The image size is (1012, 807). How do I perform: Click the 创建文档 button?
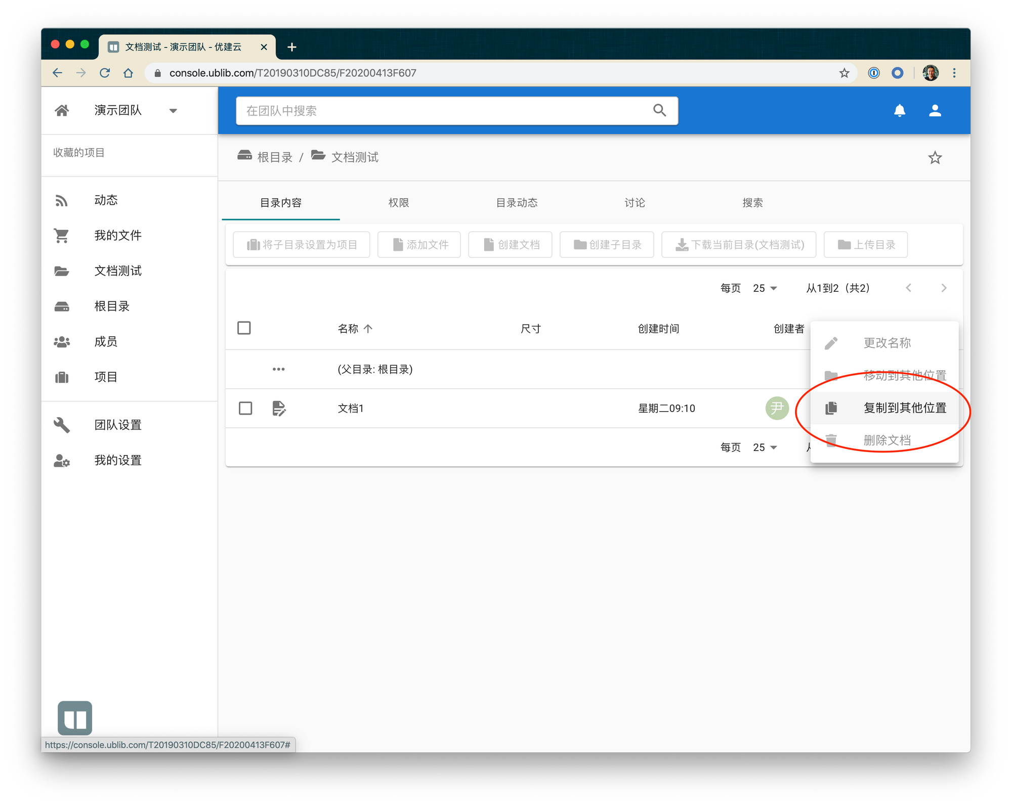(510, 245)
